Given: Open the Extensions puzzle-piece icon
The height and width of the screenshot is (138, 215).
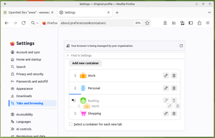Looking at the screenshot, I should pyautogui.click(x=199, y=23).
